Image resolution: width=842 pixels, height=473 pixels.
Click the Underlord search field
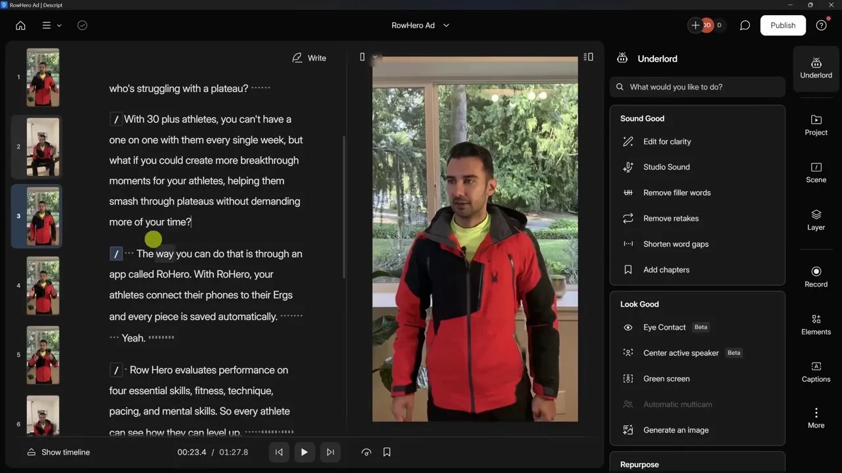[697, 87]
